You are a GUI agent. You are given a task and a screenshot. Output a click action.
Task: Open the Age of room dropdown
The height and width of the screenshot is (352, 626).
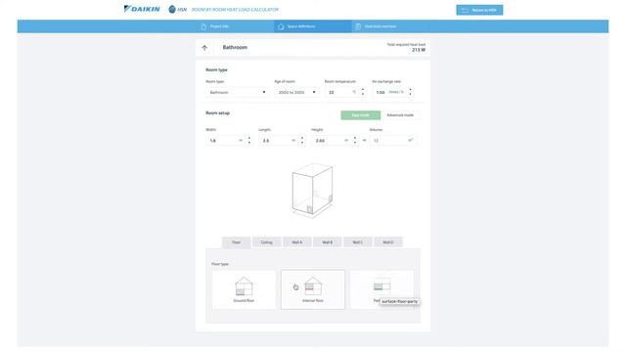tap(296, 92)
